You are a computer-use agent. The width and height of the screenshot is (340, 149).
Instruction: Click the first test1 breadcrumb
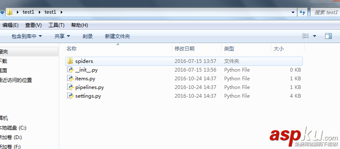click(x=29, y=12)
